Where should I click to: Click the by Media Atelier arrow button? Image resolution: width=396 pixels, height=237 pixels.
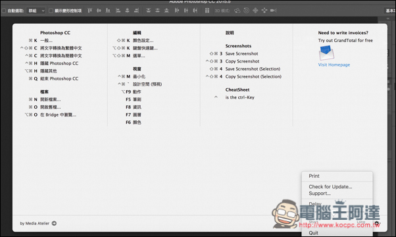54,223
